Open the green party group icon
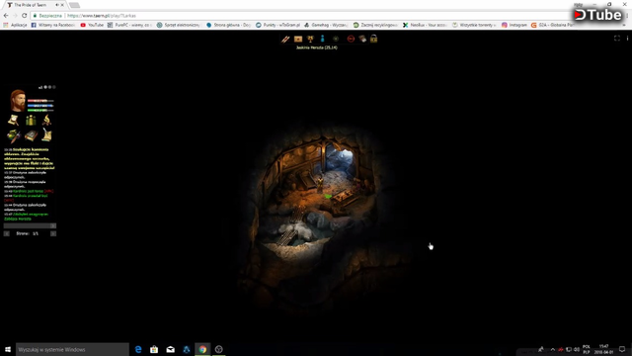 pyautogui.click(x=31, y=120)
